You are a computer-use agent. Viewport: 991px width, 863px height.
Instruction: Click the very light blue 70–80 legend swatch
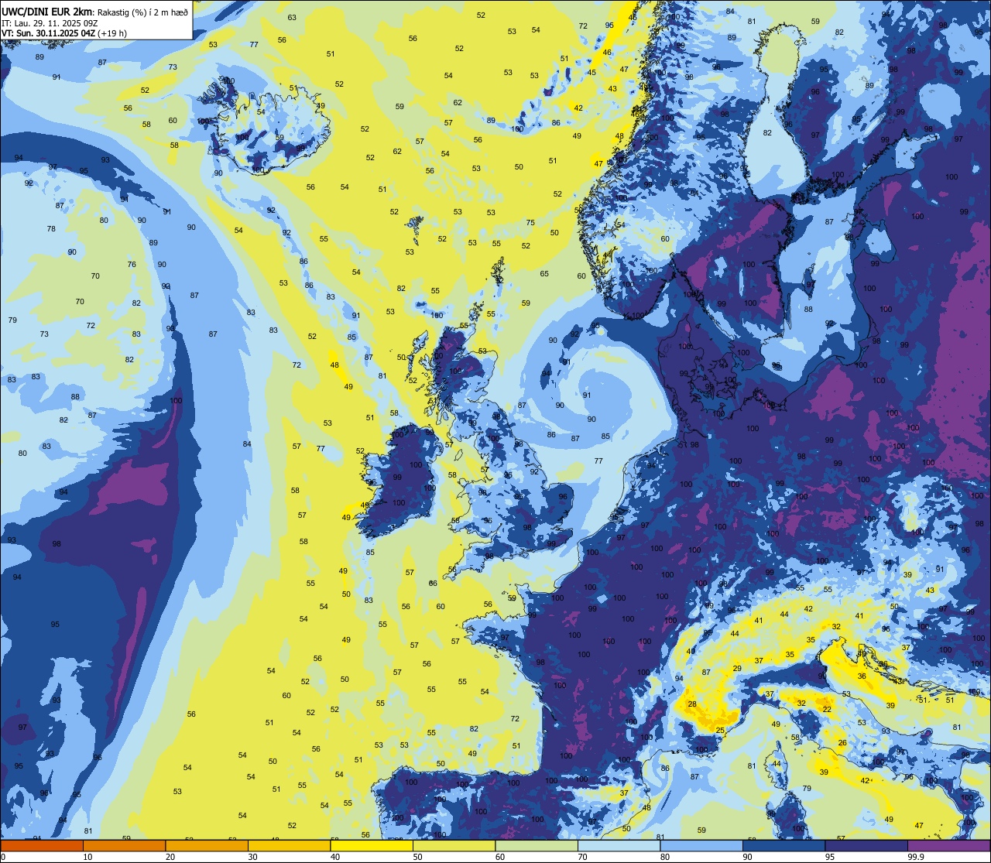point(619,845)
